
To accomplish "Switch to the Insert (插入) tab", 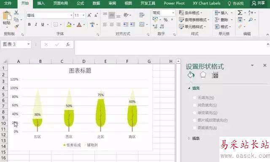I will tap(41, 3).
